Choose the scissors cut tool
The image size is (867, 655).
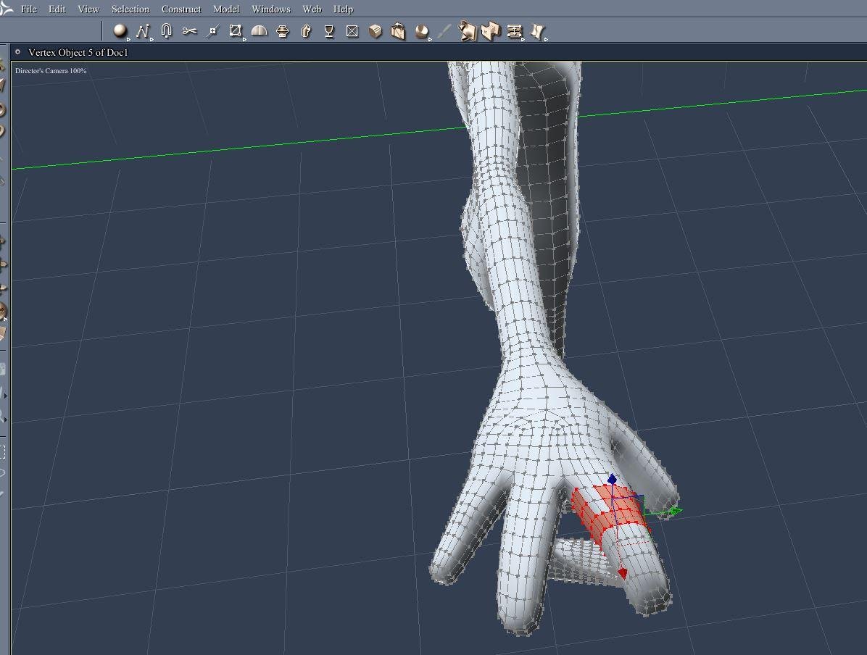(189, 31)
